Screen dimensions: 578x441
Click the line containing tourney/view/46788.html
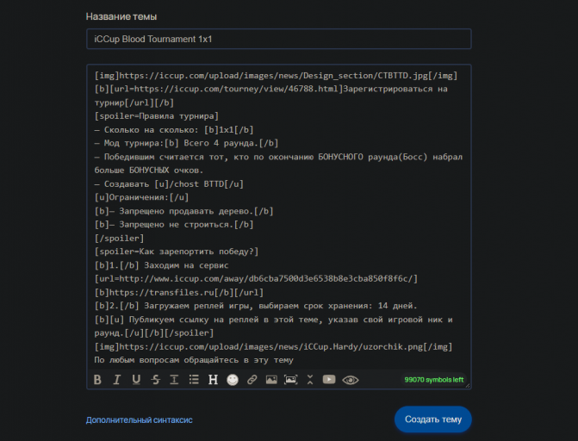tap(271, 89)
